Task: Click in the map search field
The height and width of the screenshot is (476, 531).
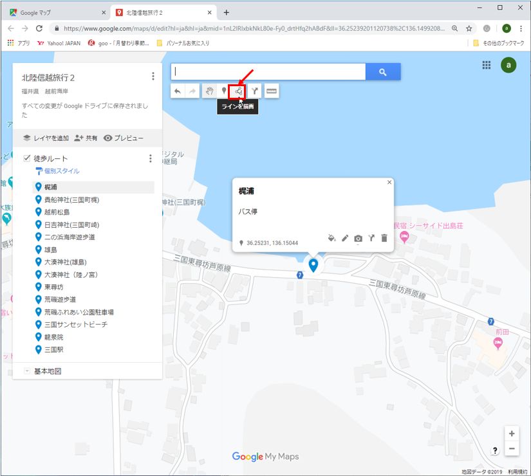Action: tap(268, 72)
